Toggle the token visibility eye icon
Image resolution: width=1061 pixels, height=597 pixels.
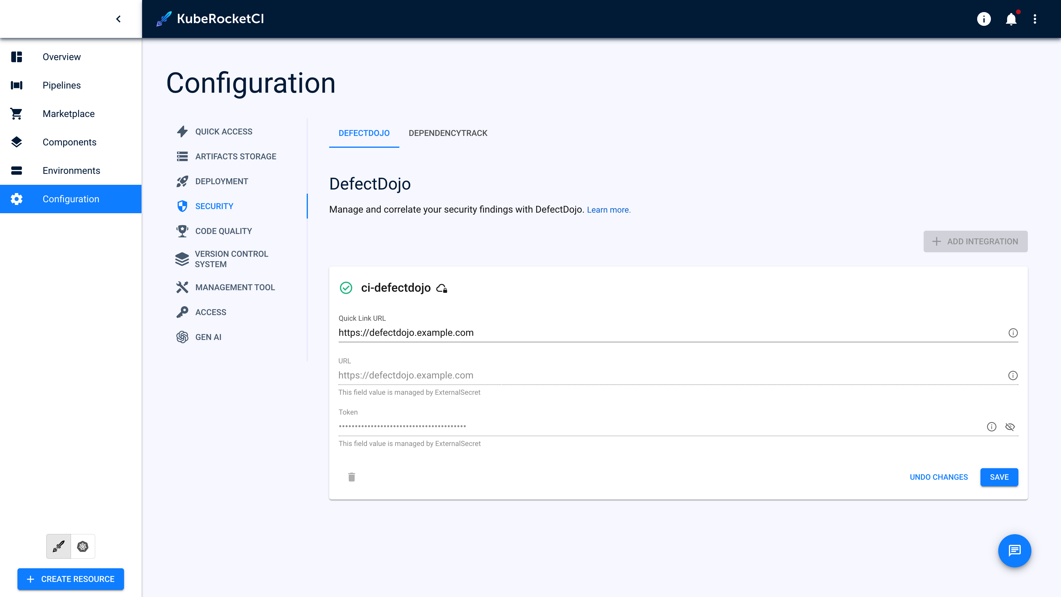click(x=1011, y=426)
